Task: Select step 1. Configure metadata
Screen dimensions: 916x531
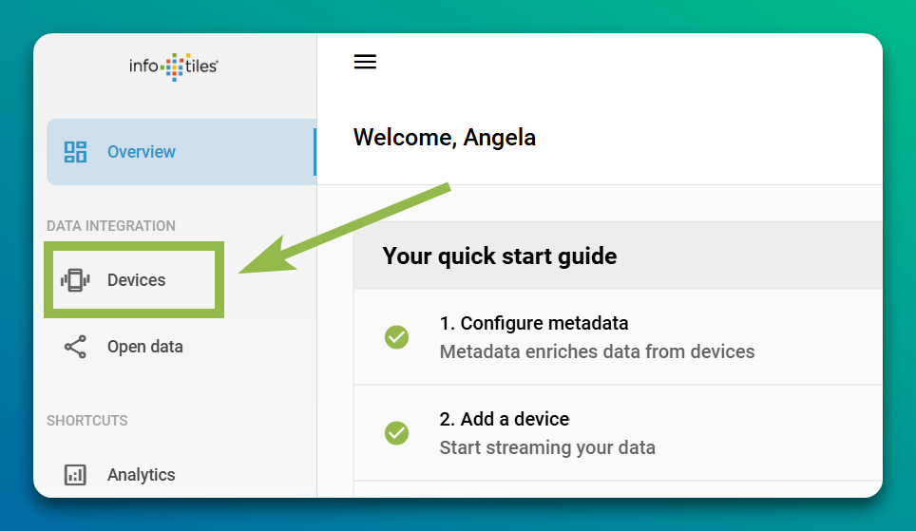Action: (534, 323)
